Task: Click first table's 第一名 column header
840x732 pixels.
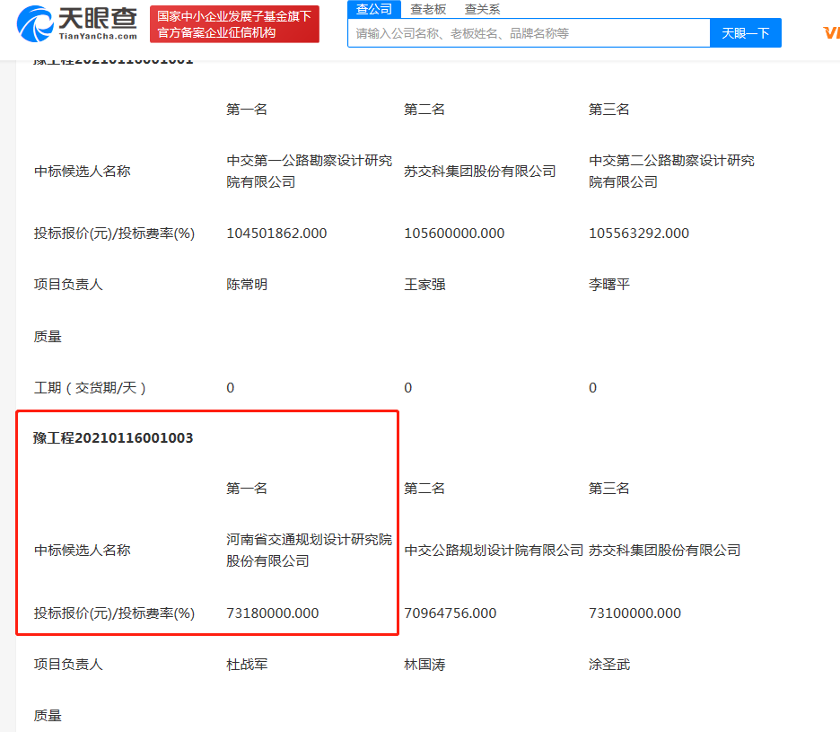Action: pos(247,110)
